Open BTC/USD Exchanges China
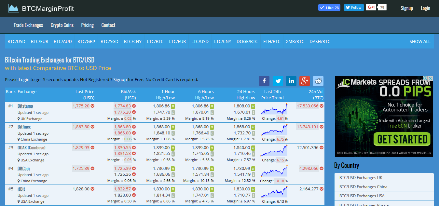Viewport: 439px width, 206px height. 384,187
